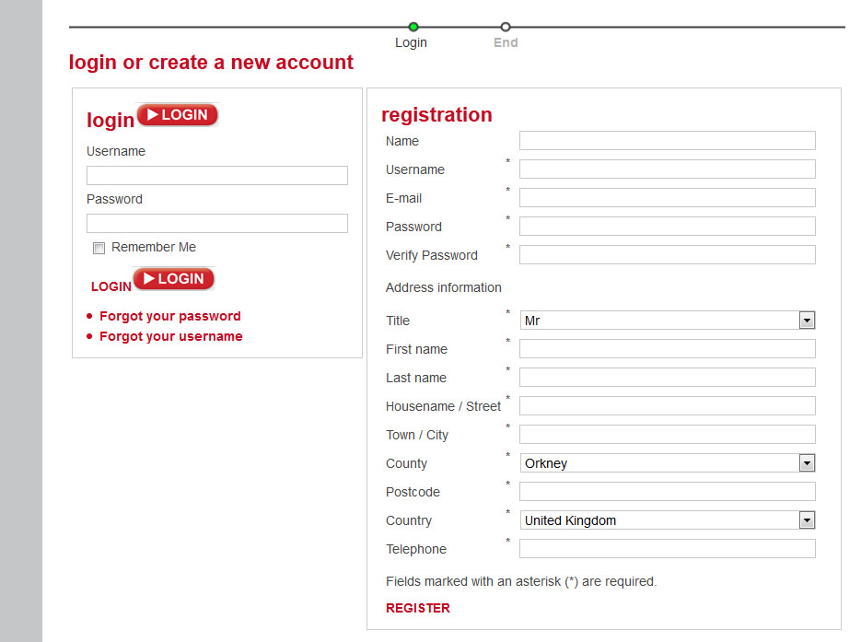Click the First name input field
Viewport: 861px width, 642px height.
coord(668,349)
